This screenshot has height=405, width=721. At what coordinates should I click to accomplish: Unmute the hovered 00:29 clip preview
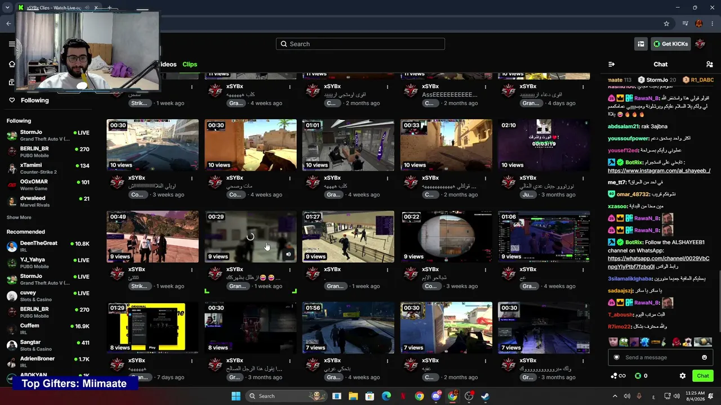pos(288,254)
